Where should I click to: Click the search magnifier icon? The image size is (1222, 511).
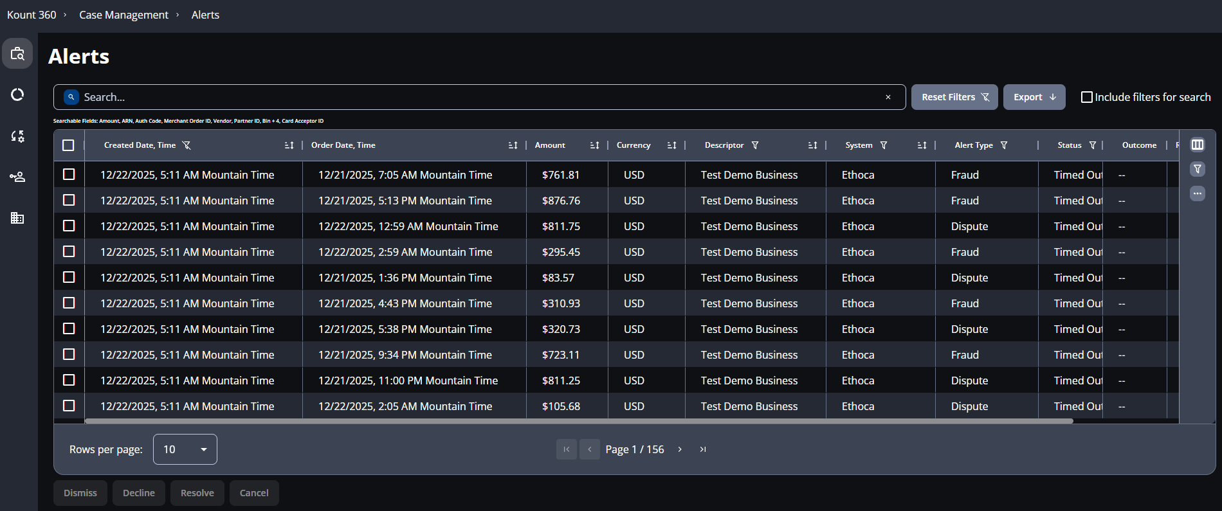71,97
